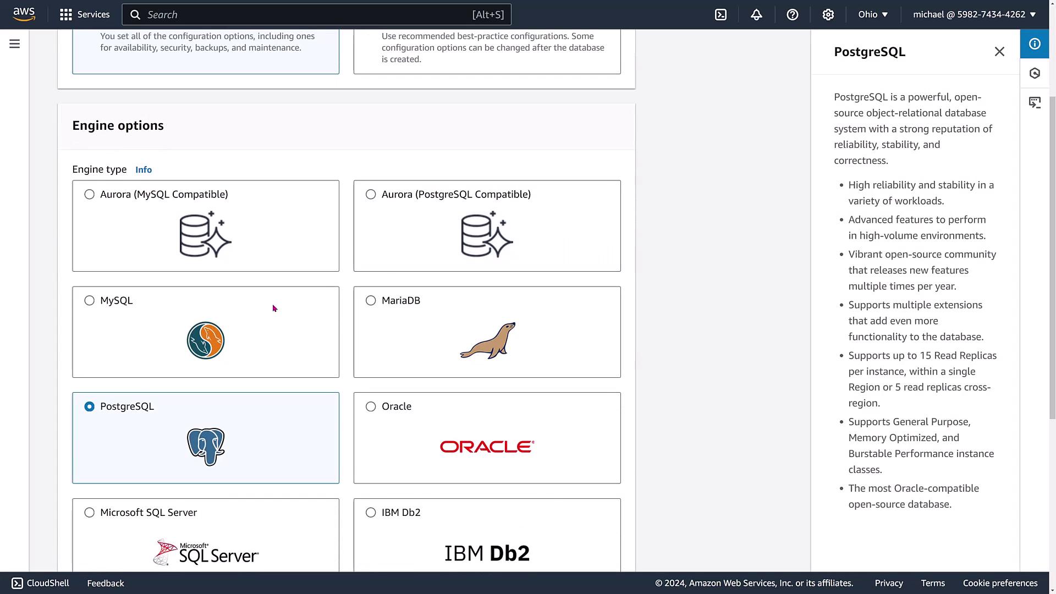This screenshot has height=594, width=1056.
Task: Click CloudShell in the footer bar
Action: [41, 583]
